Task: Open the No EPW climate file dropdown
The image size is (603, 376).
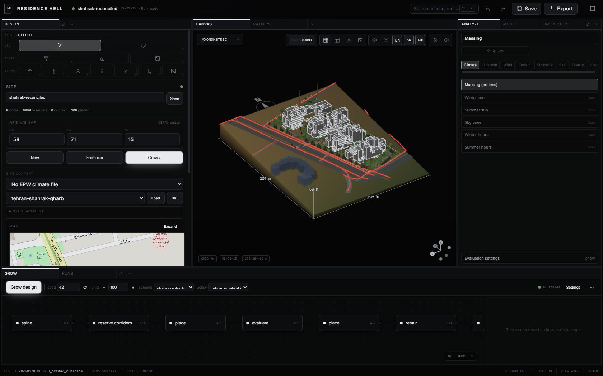Action: tap(94, 184)
